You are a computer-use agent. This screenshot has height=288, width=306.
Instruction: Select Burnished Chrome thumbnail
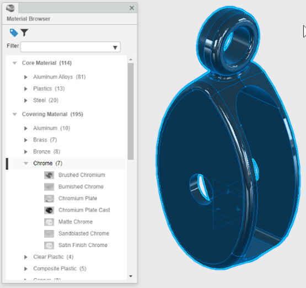click(49, 187)
